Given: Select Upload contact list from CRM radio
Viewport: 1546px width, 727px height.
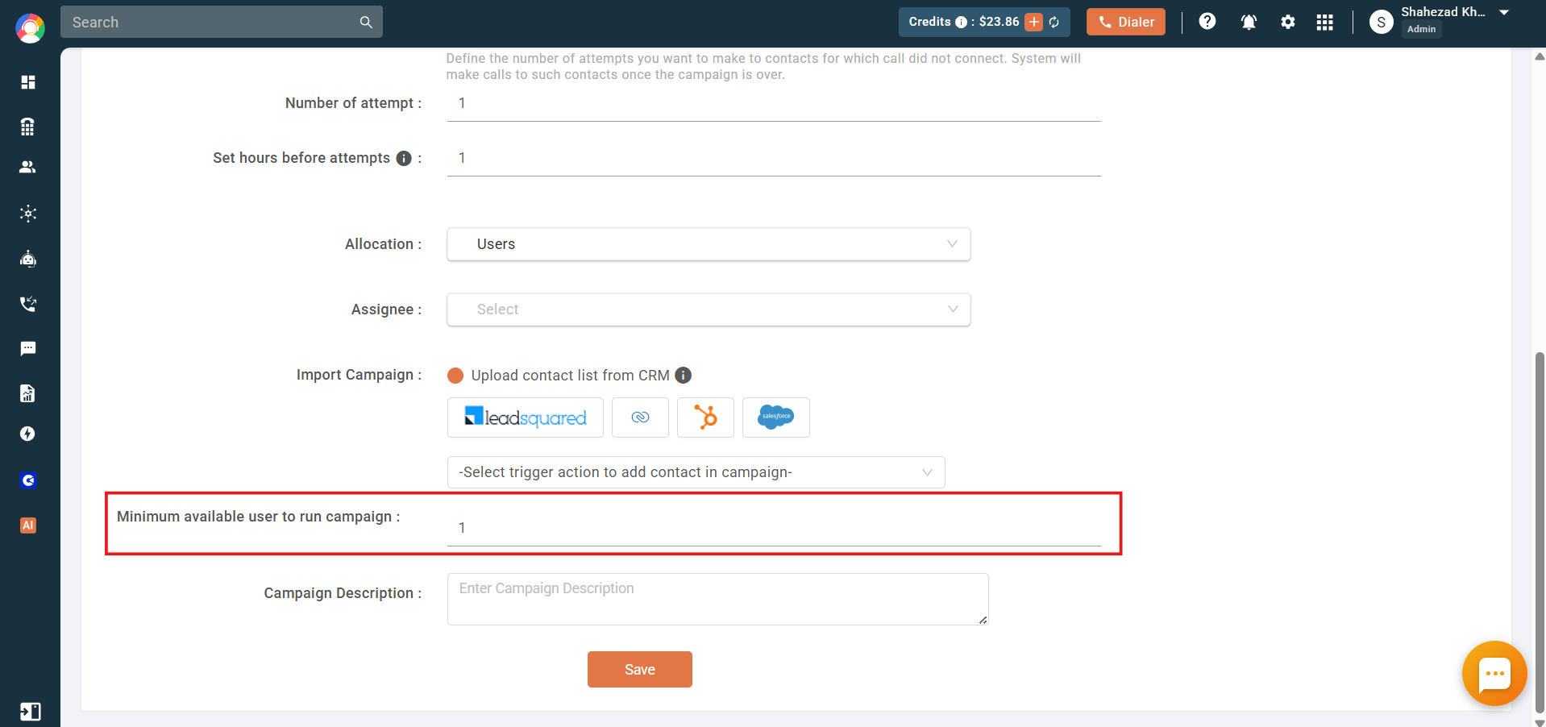Looking at the screenshot, I should [455, 376].
